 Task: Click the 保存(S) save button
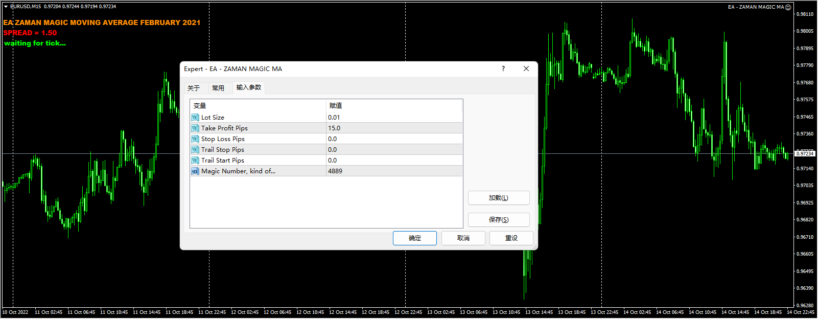pyautogui.click(x=499, y=220)
